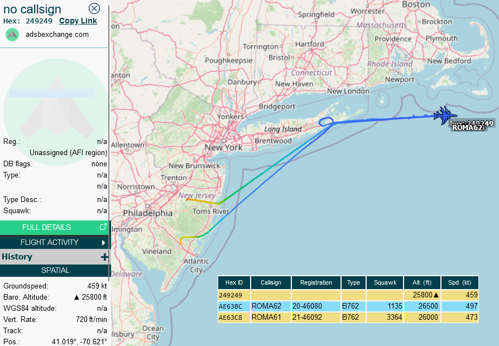This screenshot has width=499, height=346.
Task: Sort table by Spd. (kt) column
Action: pyautogui.click(x=459, y=282)
